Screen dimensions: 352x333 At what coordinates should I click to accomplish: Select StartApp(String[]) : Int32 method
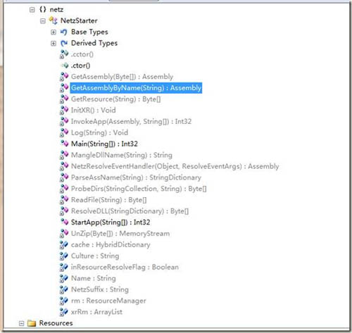point(111,222)
